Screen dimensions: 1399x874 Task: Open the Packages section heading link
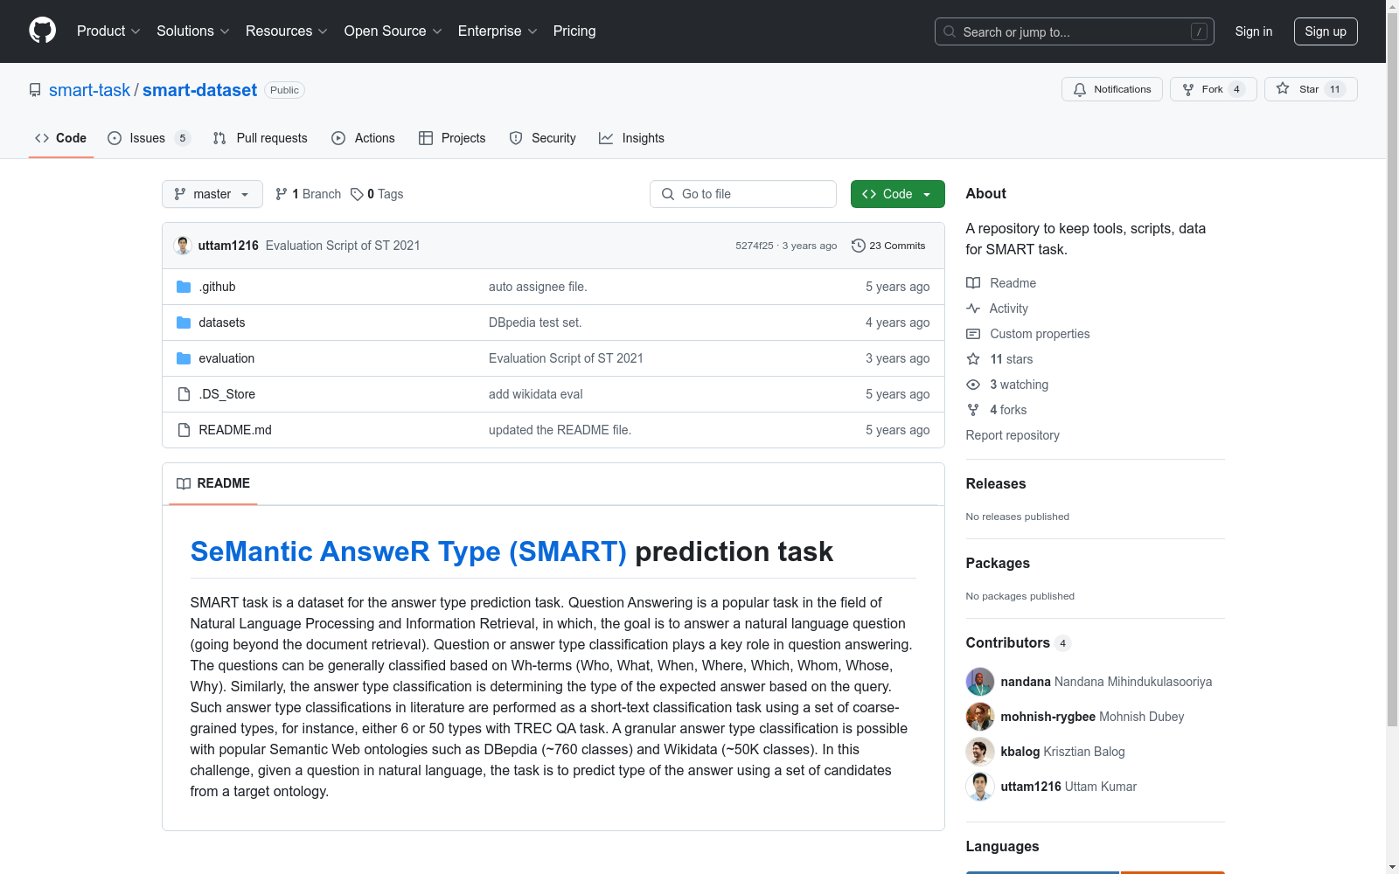998,564
